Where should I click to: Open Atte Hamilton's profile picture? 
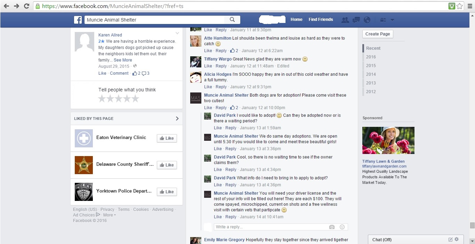(196, 41)
